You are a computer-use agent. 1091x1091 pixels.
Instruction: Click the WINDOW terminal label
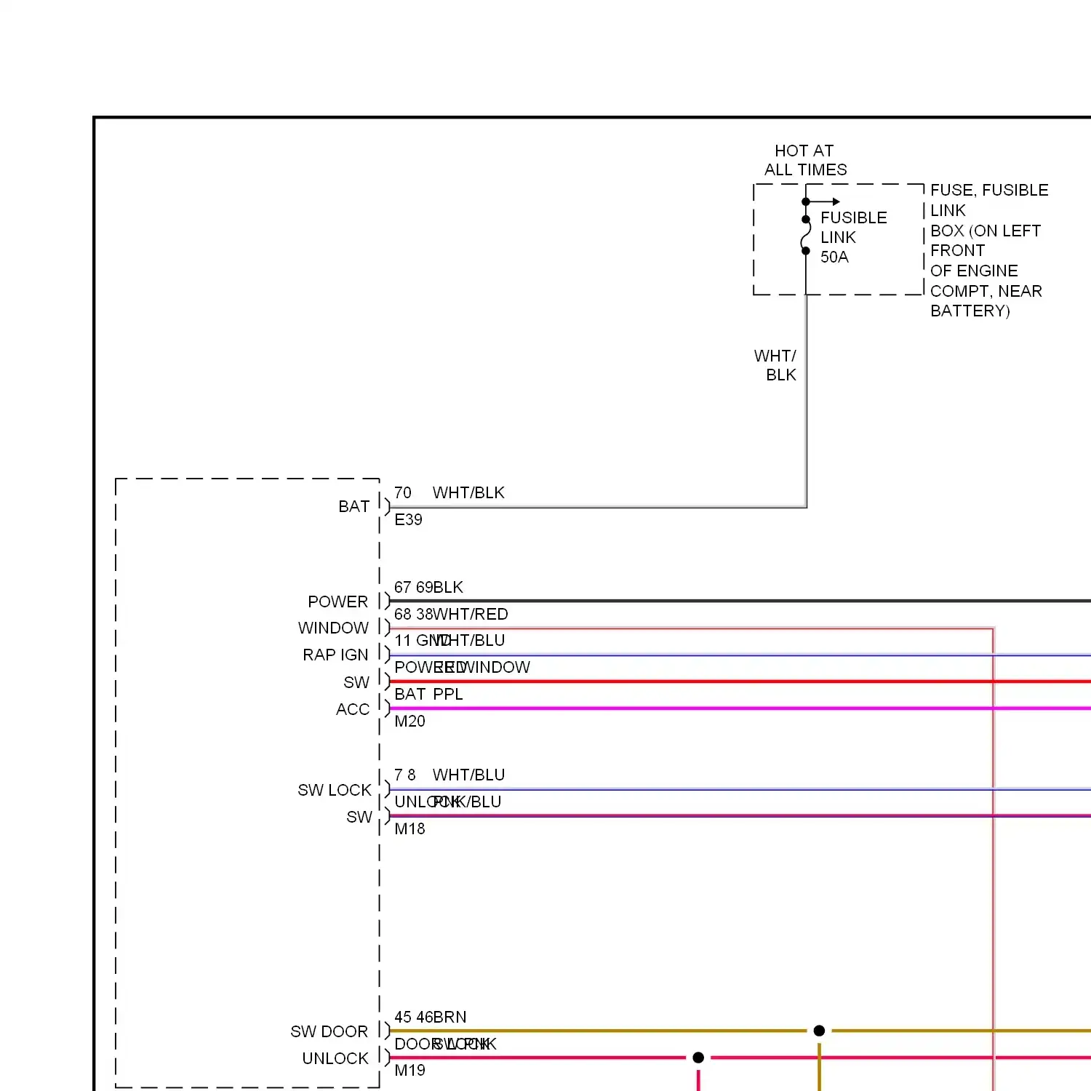click(333, 628)
